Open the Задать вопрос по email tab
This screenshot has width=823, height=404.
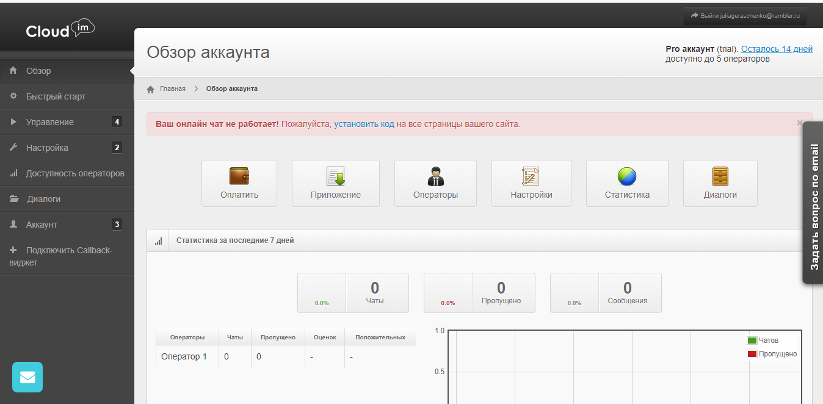click(x=813, y=203)
